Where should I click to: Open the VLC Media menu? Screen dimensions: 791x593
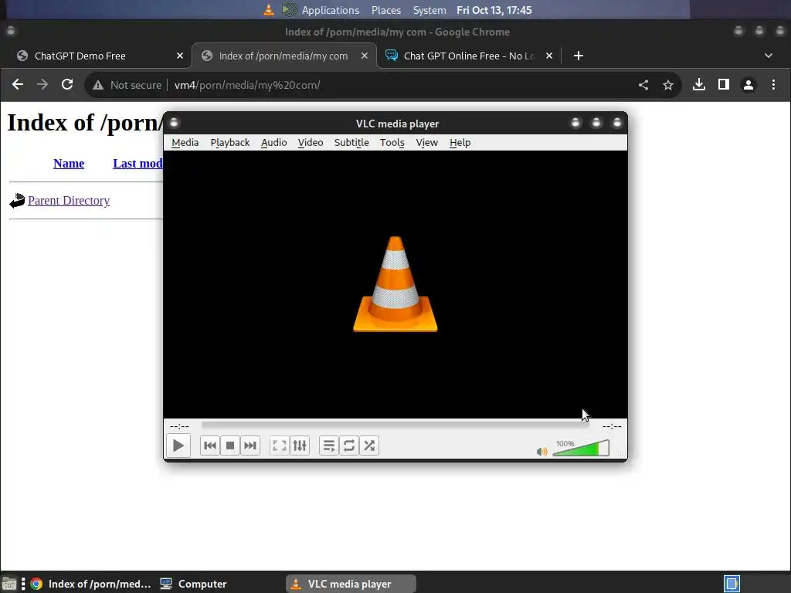tap(185, 143)
